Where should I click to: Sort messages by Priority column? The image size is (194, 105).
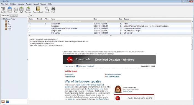point(40,19)
